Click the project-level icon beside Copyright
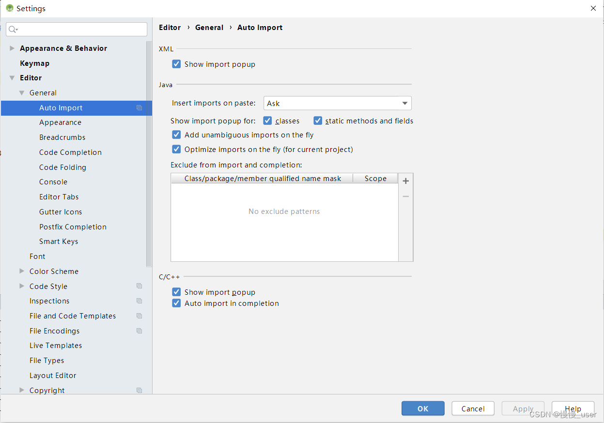 139,391
